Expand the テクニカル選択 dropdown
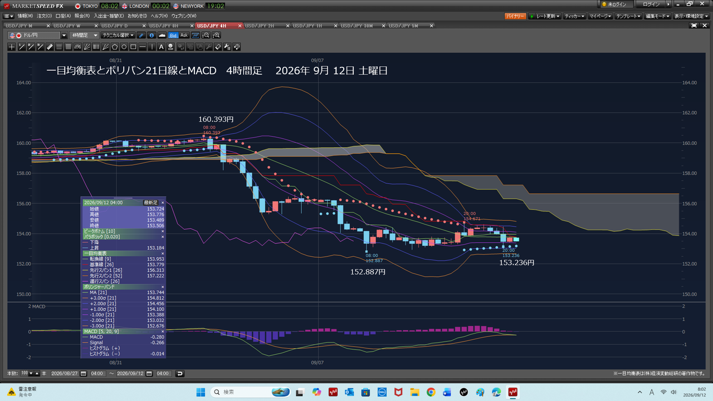 118,35
